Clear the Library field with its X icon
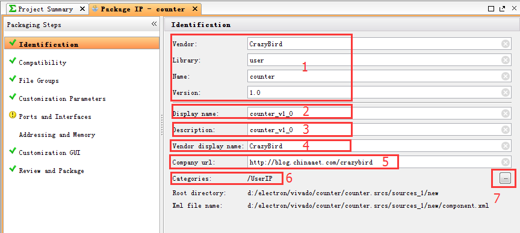 coord(506,60)
